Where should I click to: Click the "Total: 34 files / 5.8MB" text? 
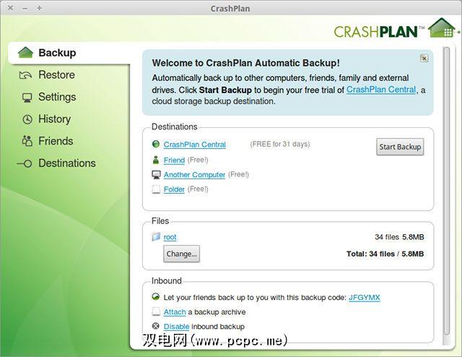coord(385,254)
